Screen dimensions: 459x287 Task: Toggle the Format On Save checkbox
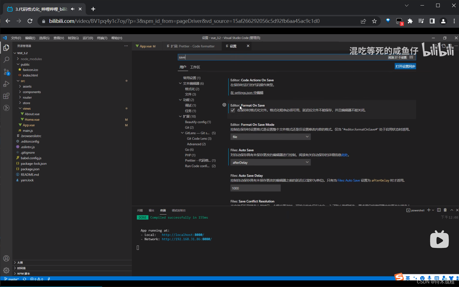233,110
